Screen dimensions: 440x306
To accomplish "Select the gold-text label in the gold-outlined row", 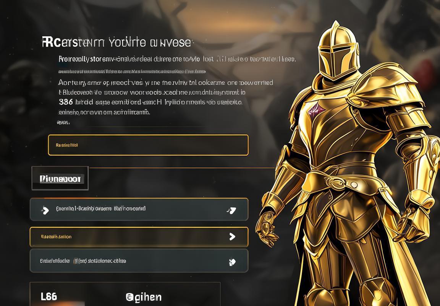I will (56, 237).
